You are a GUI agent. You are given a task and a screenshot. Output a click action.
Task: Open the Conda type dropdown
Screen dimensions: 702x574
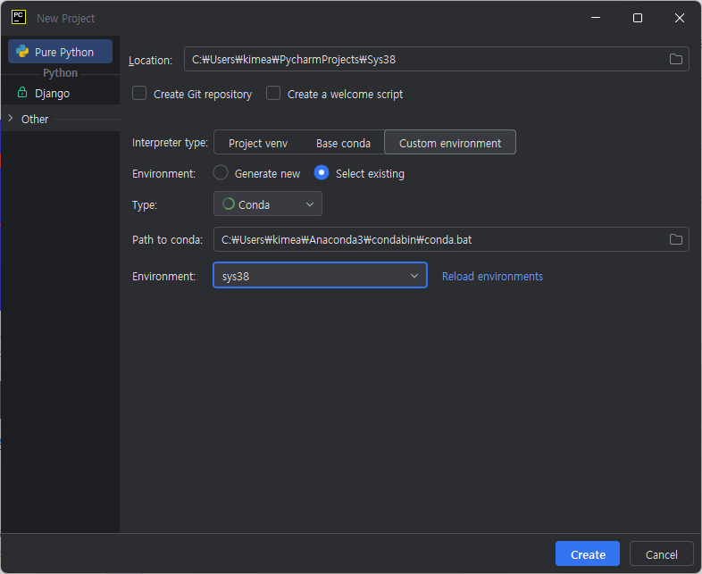coord(268,204)
